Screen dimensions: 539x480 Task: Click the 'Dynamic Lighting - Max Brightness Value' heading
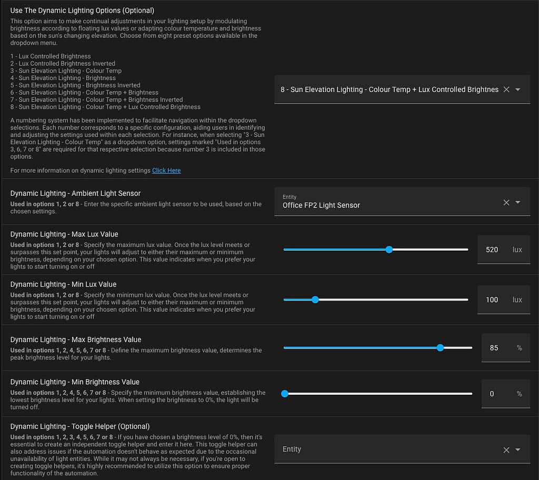(76, 339)
